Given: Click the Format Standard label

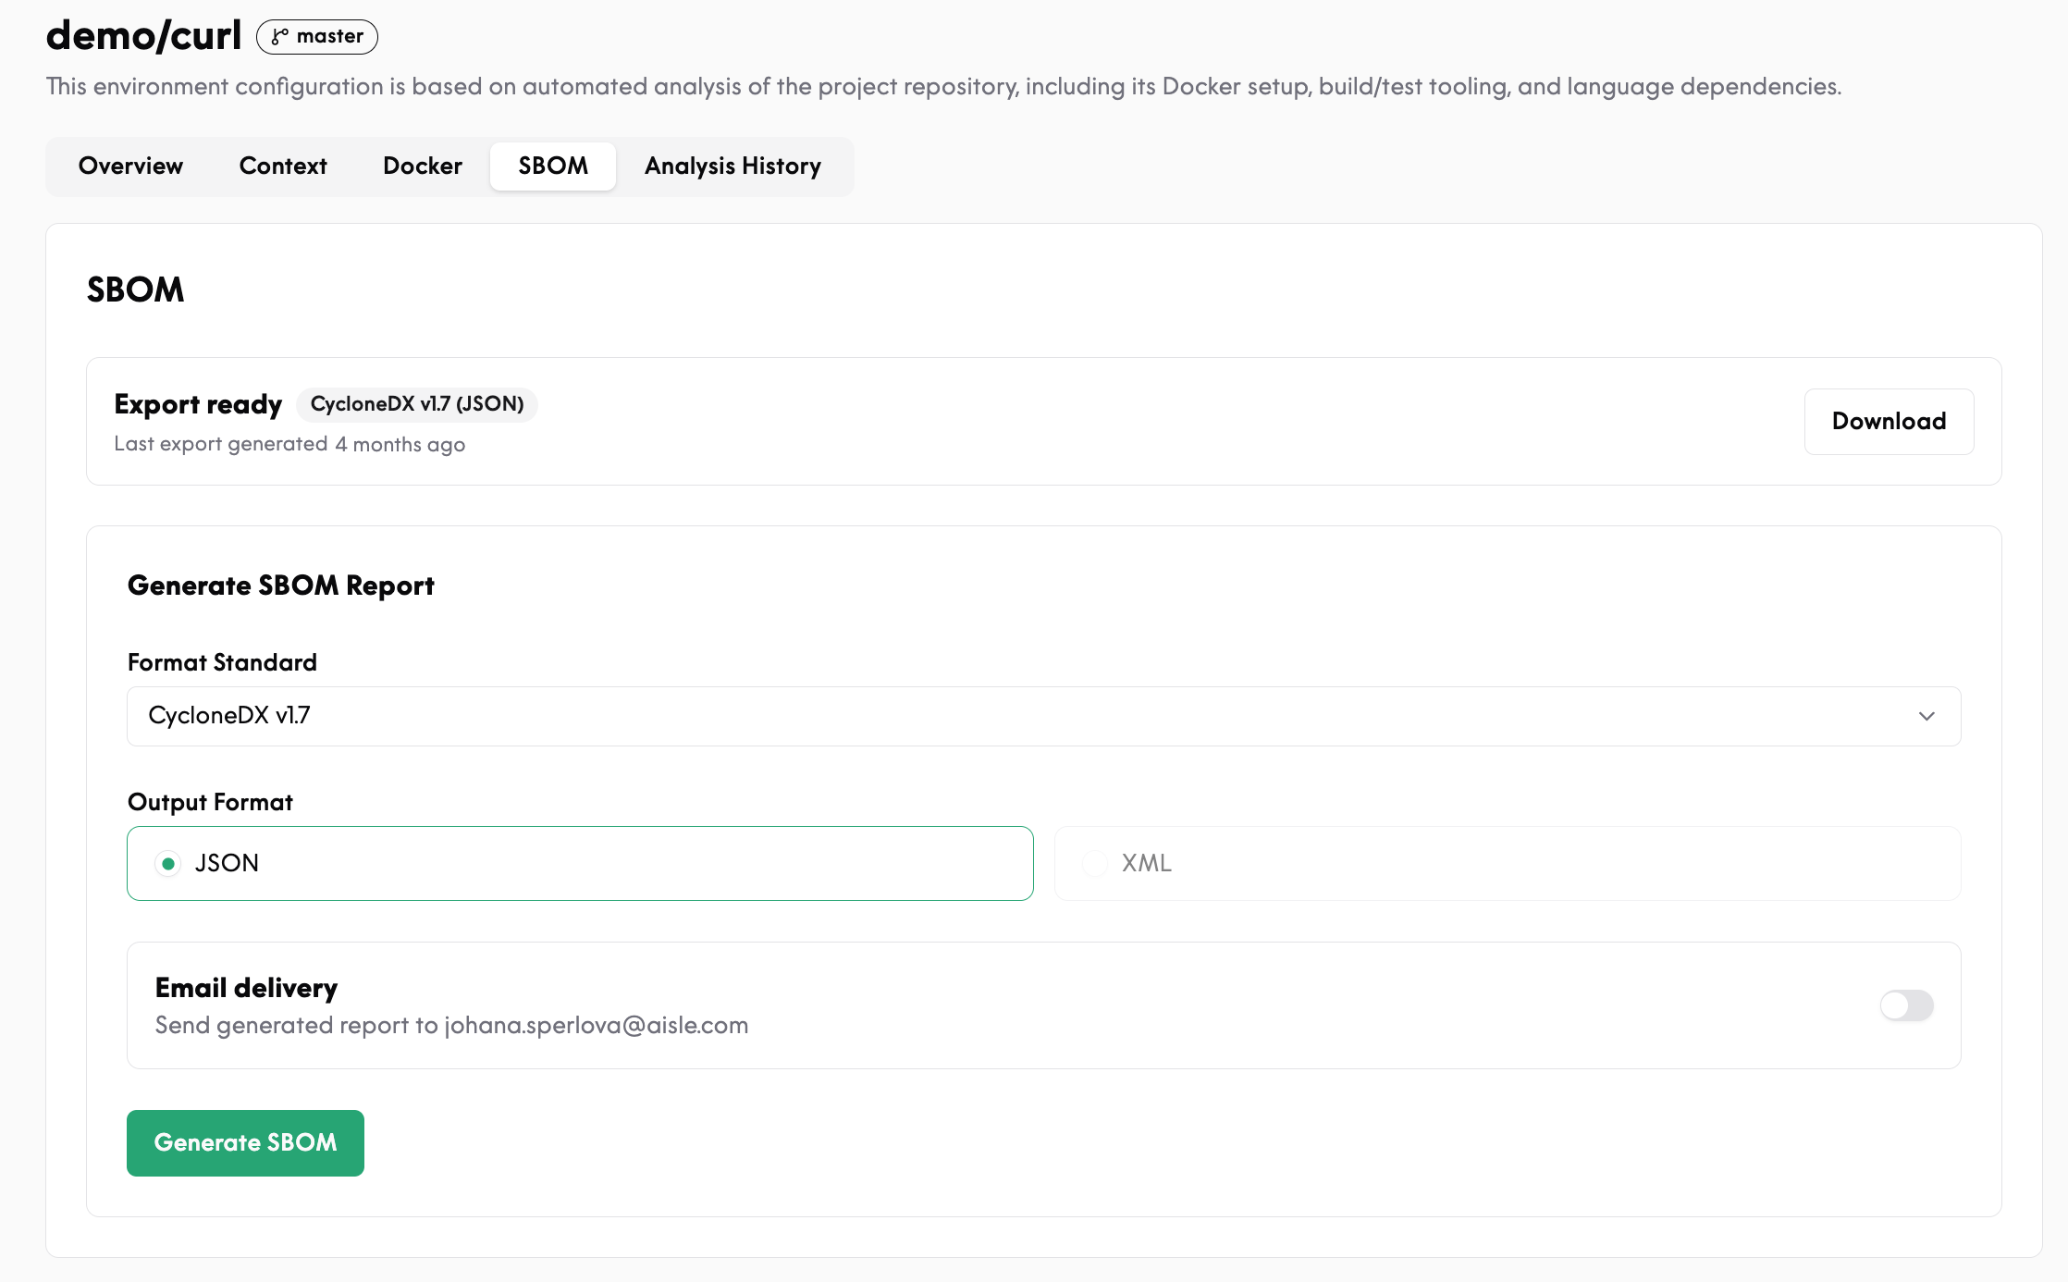Looking at the screenshot, I should click(x=222, y=662).
